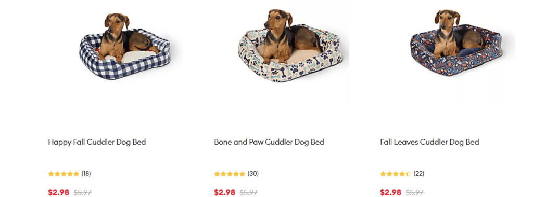Open the 30 reviews for Bone and Paw bed
The height and width of the screenshot is (197, 533).
coord(253,174)
